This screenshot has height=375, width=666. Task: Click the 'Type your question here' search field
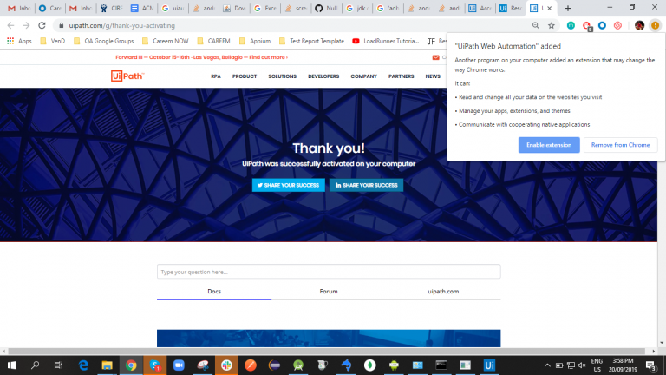329,272
